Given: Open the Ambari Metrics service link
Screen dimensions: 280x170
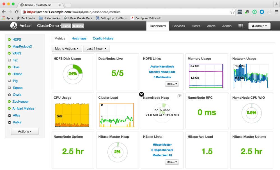Looking at the screenshot, I should tap(23, 108).
